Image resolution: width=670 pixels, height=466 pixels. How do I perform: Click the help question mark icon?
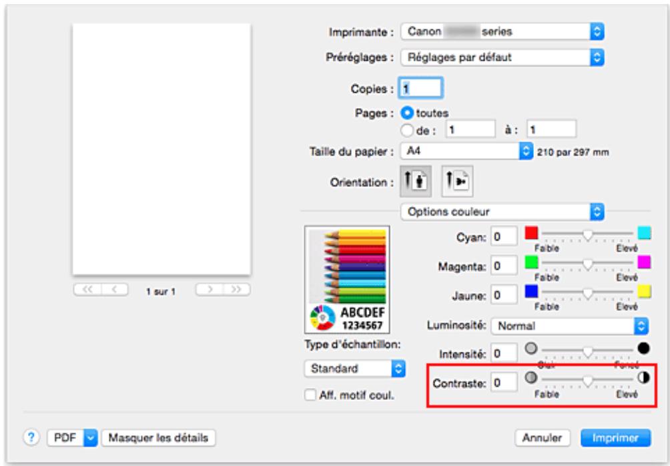pos(32,438)
